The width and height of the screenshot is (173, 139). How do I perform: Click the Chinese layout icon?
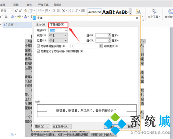tap(63, 11)
